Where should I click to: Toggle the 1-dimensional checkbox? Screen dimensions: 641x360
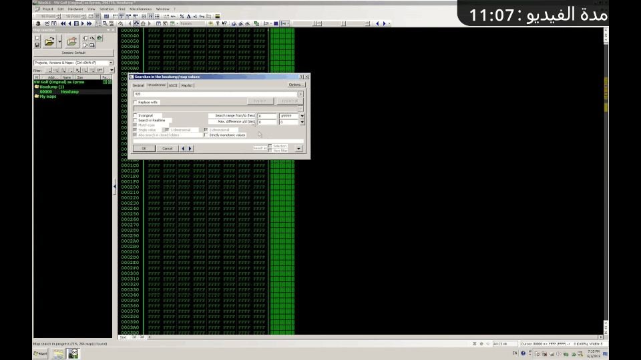point(167,130)
